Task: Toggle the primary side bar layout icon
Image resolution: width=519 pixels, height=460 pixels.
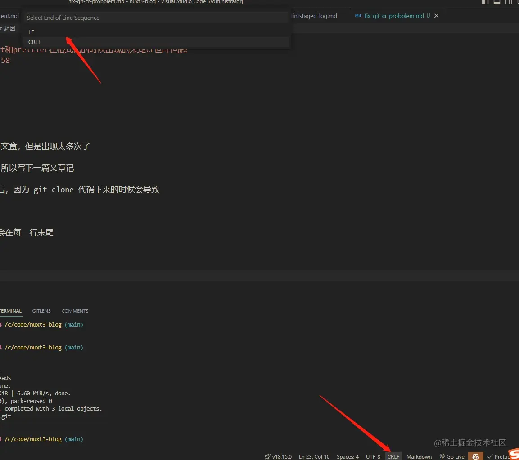Action: click(x=485, y=2)
